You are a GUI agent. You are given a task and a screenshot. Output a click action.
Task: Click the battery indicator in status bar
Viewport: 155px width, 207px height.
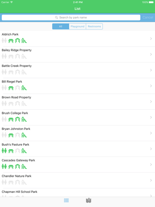click(151, 2)
